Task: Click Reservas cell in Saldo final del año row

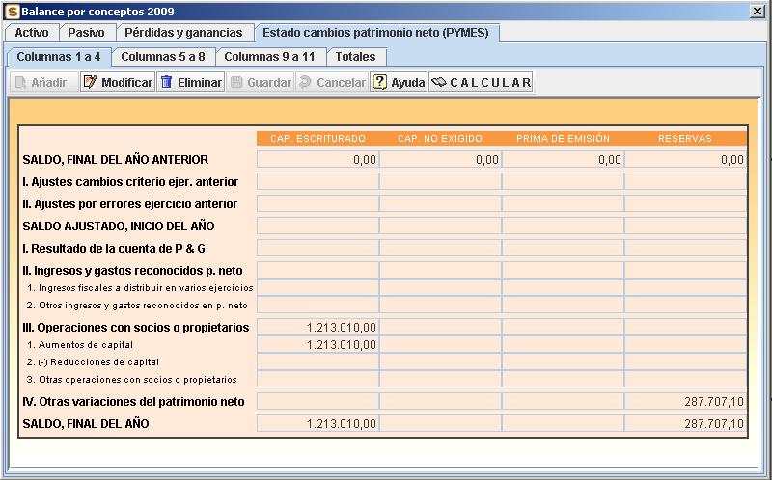Action: pos(686,423)
